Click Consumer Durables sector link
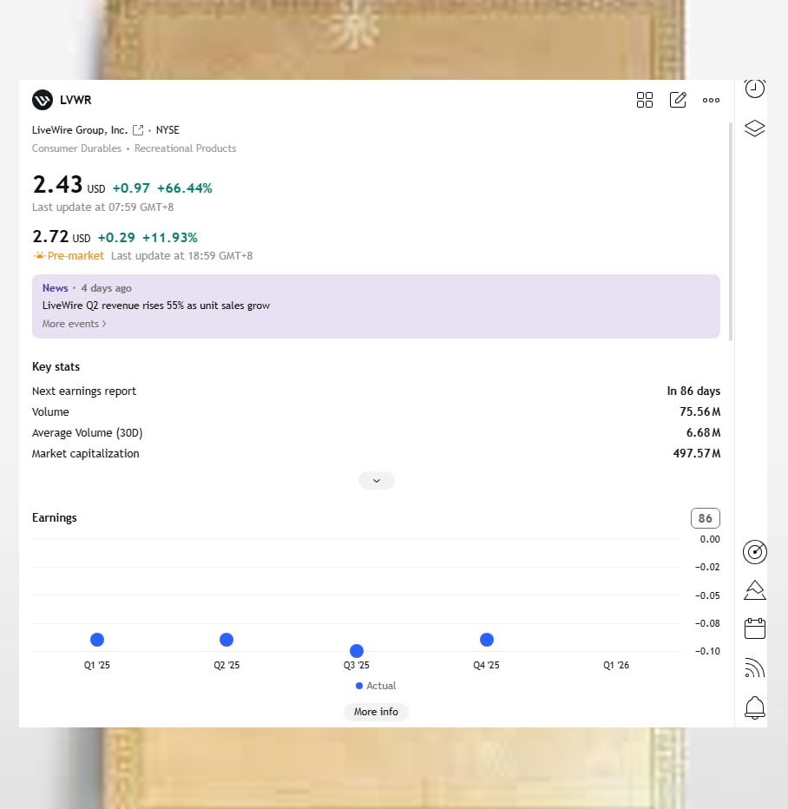The image size is (788, 809). [x=77, y=148]
